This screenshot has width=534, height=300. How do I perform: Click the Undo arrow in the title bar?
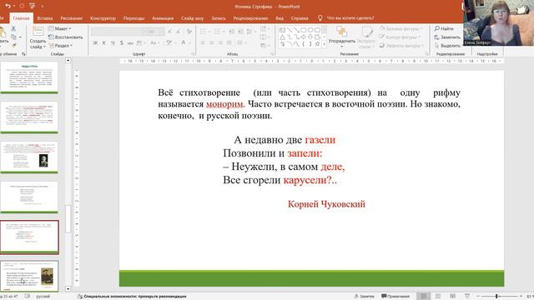(8, 6)
